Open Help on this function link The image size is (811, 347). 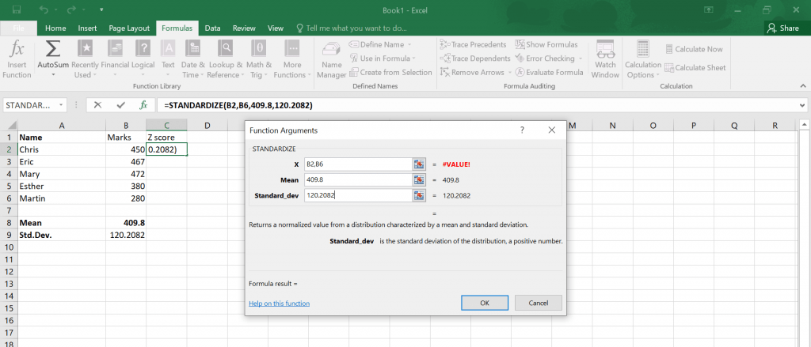pos(280,304)
